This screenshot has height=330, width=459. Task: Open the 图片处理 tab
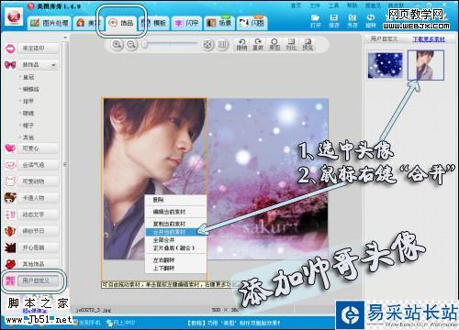[x=50, y=23]
